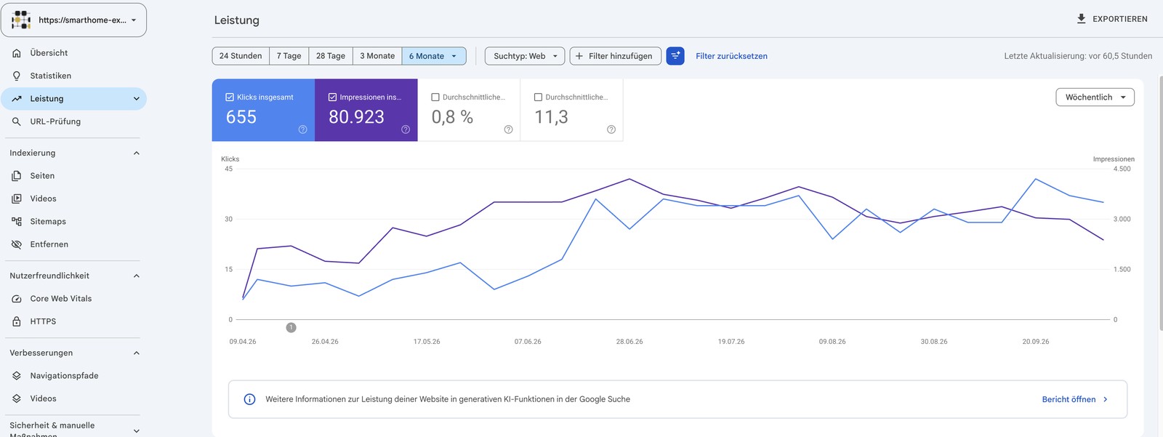
Task: Open Übersicht in the sidebar
Action: click(x=73, y=53)
